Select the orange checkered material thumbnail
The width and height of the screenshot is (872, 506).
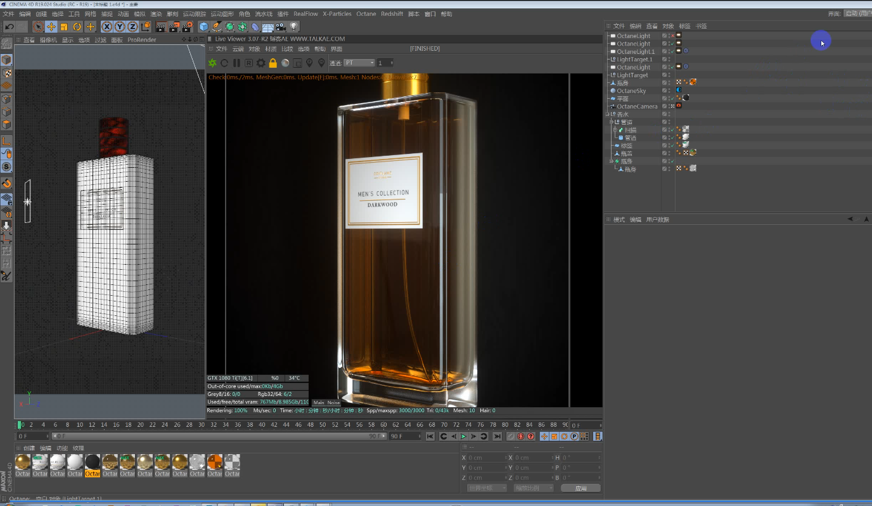(215, 462)
